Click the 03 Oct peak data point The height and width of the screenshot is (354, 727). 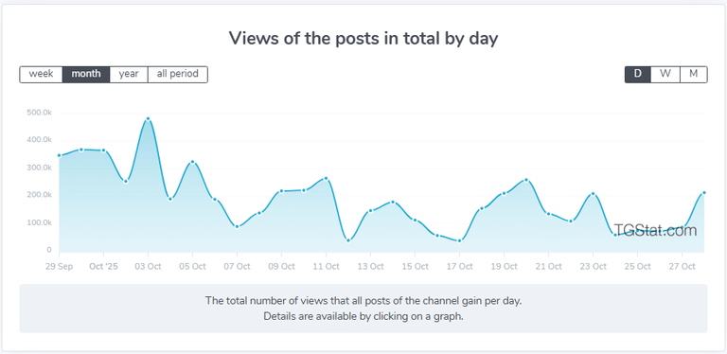(x=148, y=119)
